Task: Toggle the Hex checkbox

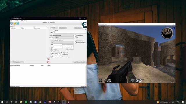Action: (54, 32)
